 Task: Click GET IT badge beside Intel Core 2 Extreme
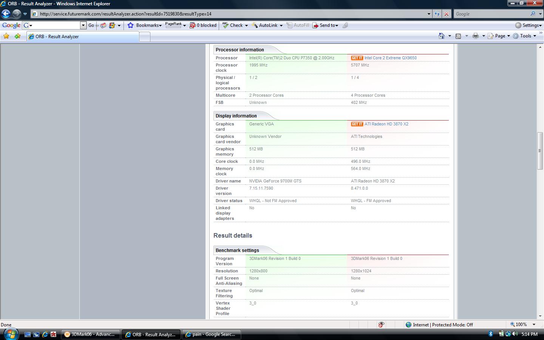pos(357,58)
